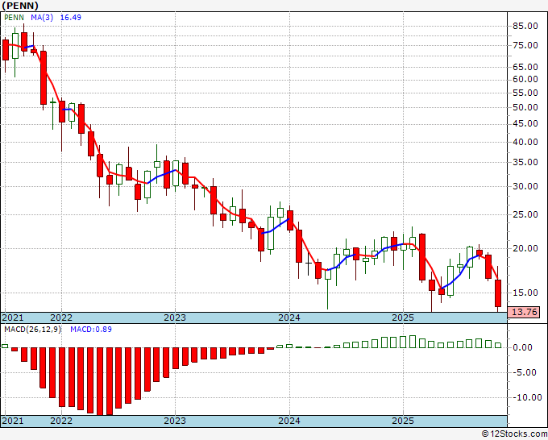548x440 pixels.
Task: Click the MA(3) indicator label
Action: click(42, 17)
